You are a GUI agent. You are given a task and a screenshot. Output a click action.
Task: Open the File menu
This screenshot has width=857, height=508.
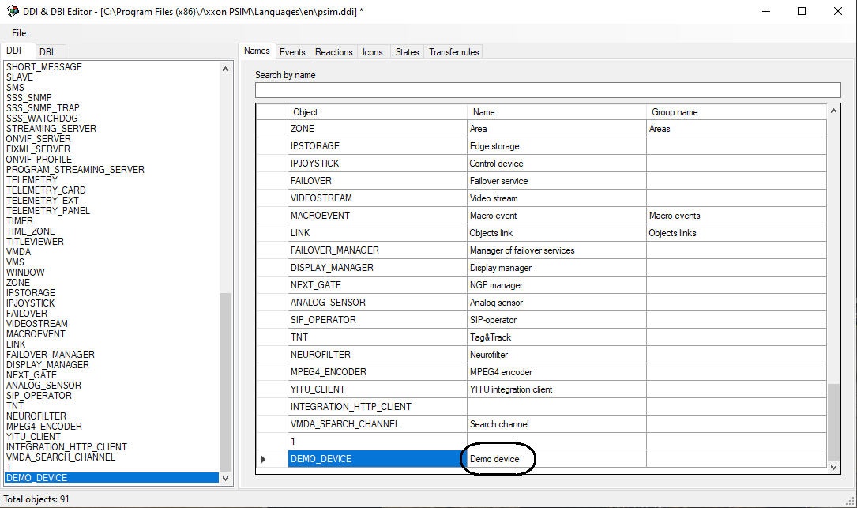(19, 33)
